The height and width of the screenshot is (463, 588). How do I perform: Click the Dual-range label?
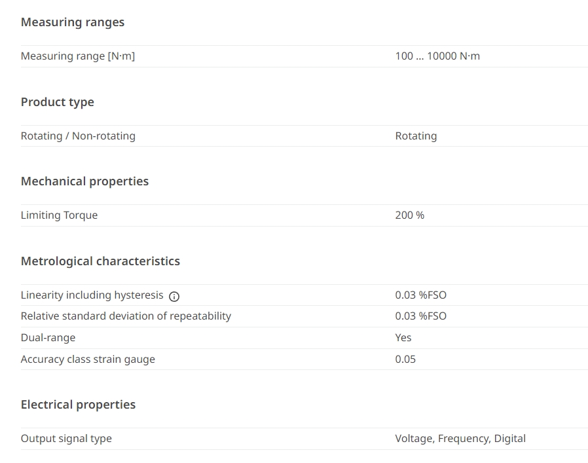coord(48,338)
